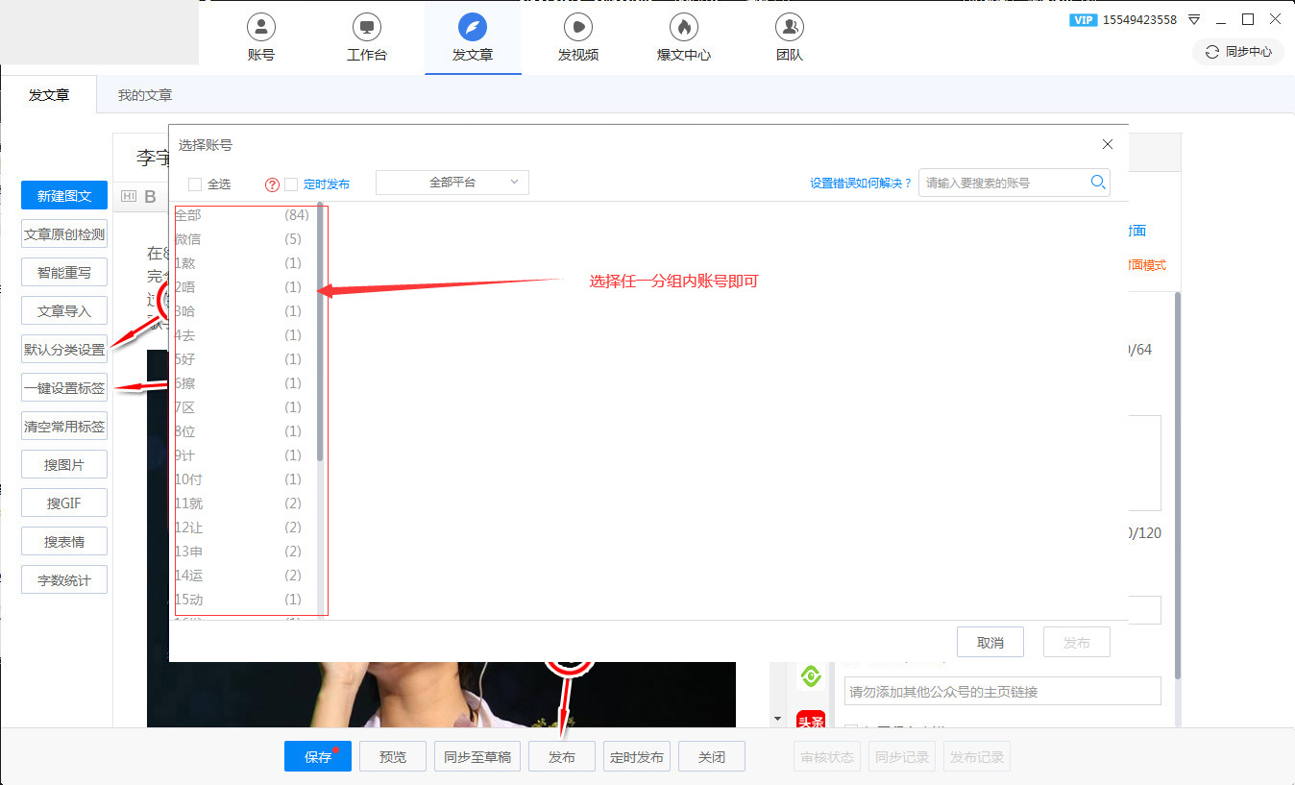Enable the 定时发布 checkbox in the dialog
This screenshot has height=785, width=1295.
(291, 184)
